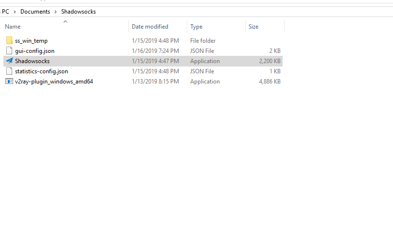393x250 pixels.
Task: Click Shadowsocks in breadcrumb path
Action: tap(78, 12)
